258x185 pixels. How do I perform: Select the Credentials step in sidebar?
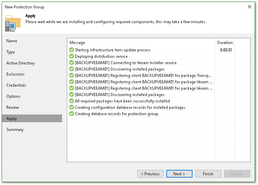[x=16, y=85]
